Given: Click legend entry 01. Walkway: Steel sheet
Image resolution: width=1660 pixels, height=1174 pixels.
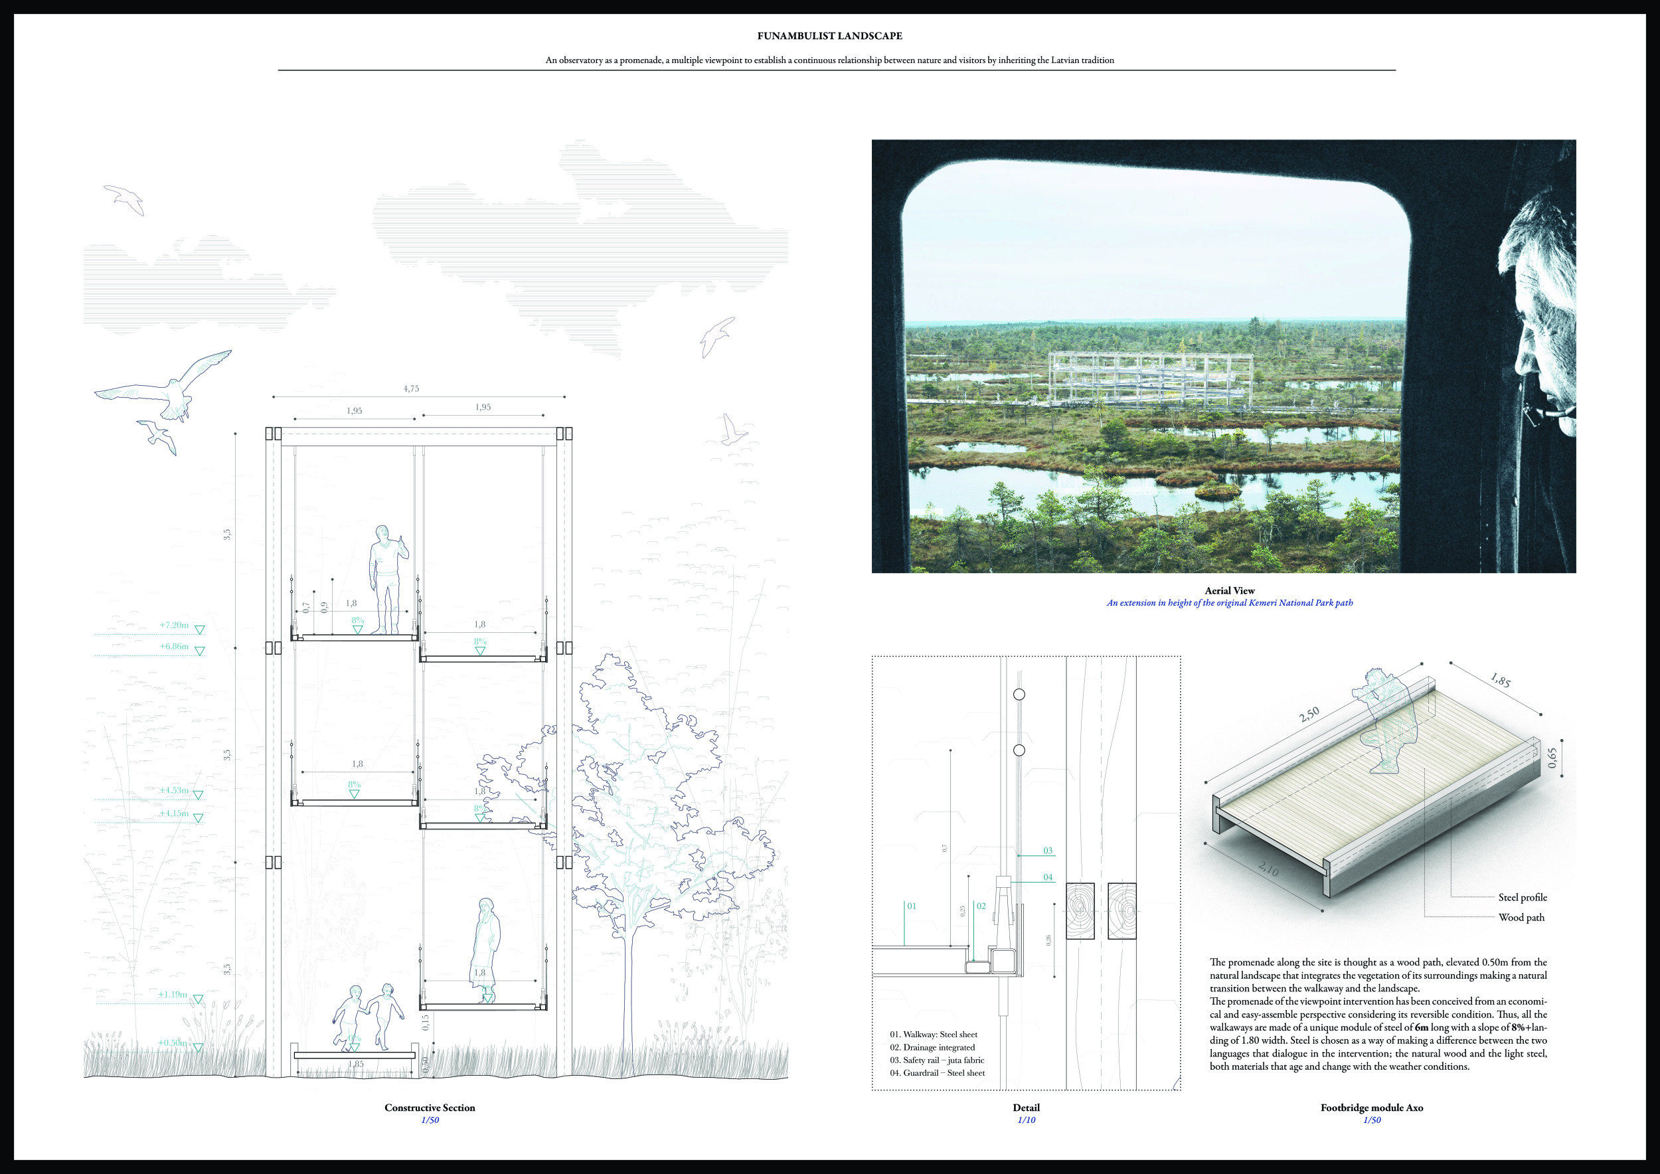Looking at the screenshot, I should (x=934, y=1035).
